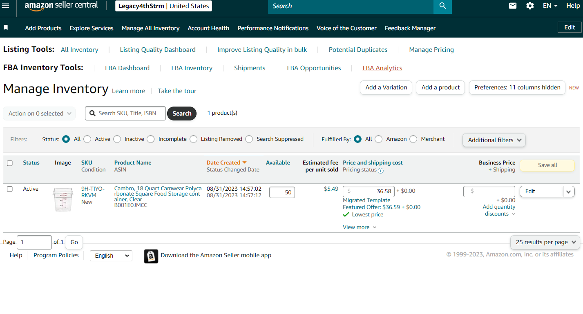This screenshot has width=583, height=314.
Task: Click the Date Created sort arrow
Action: [245, 163]
